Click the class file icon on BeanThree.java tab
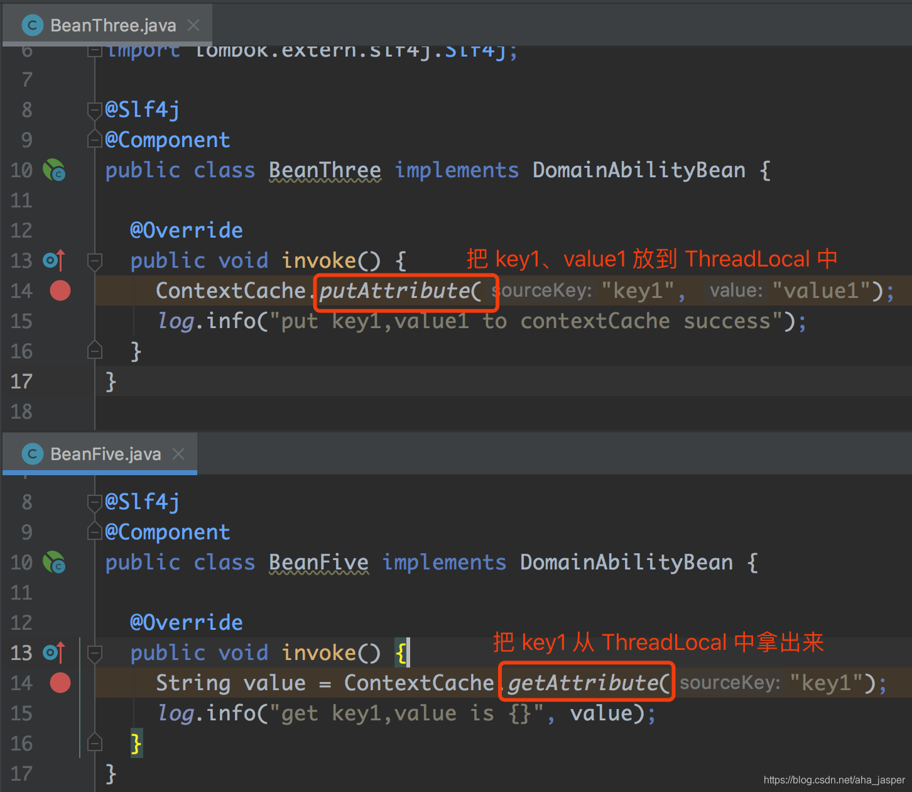Screen dimensions: 912x792 (32, 25)
